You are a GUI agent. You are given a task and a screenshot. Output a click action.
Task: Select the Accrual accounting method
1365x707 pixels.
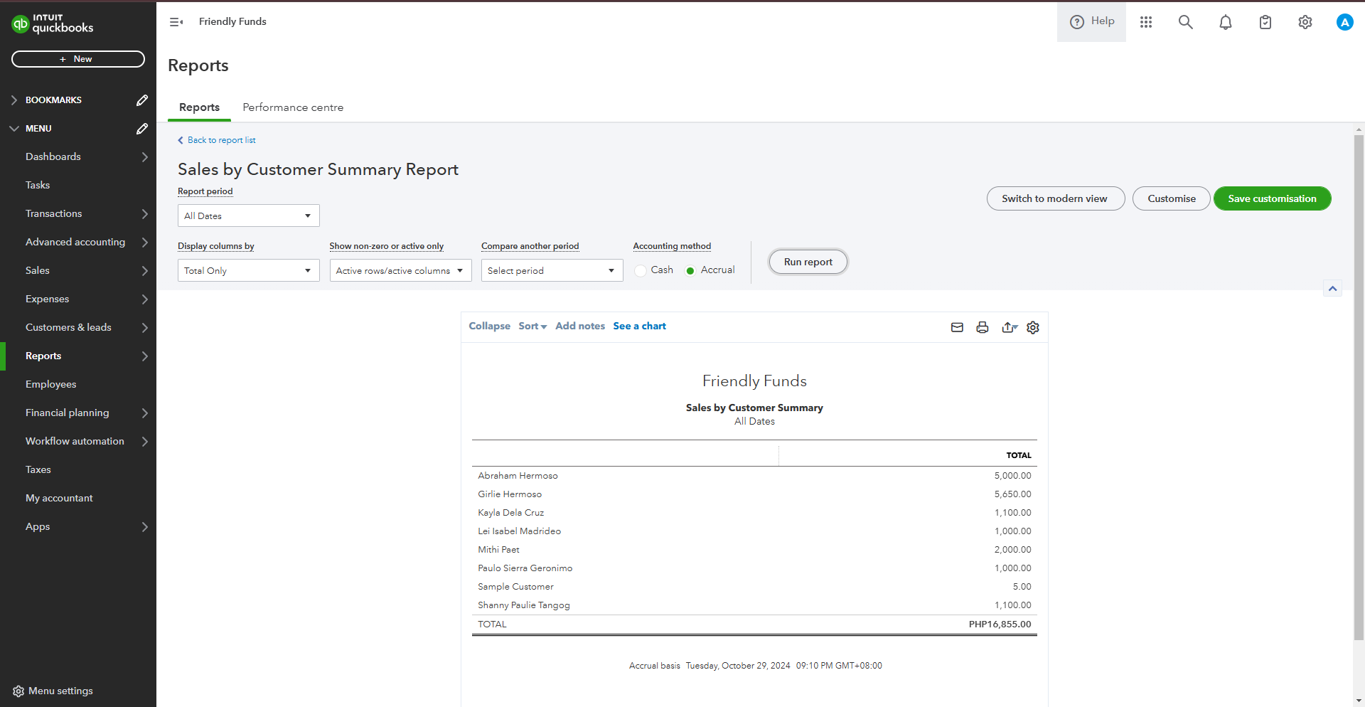(x=690, y=270)
